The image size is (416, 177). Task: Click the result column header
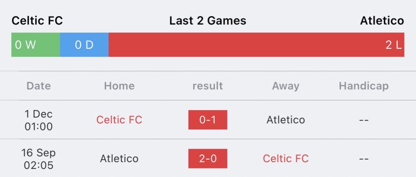[x=208, y=86]
